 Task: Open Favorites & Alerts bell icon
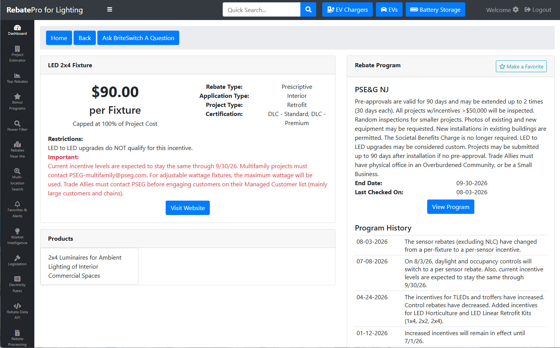click(17, 204)
